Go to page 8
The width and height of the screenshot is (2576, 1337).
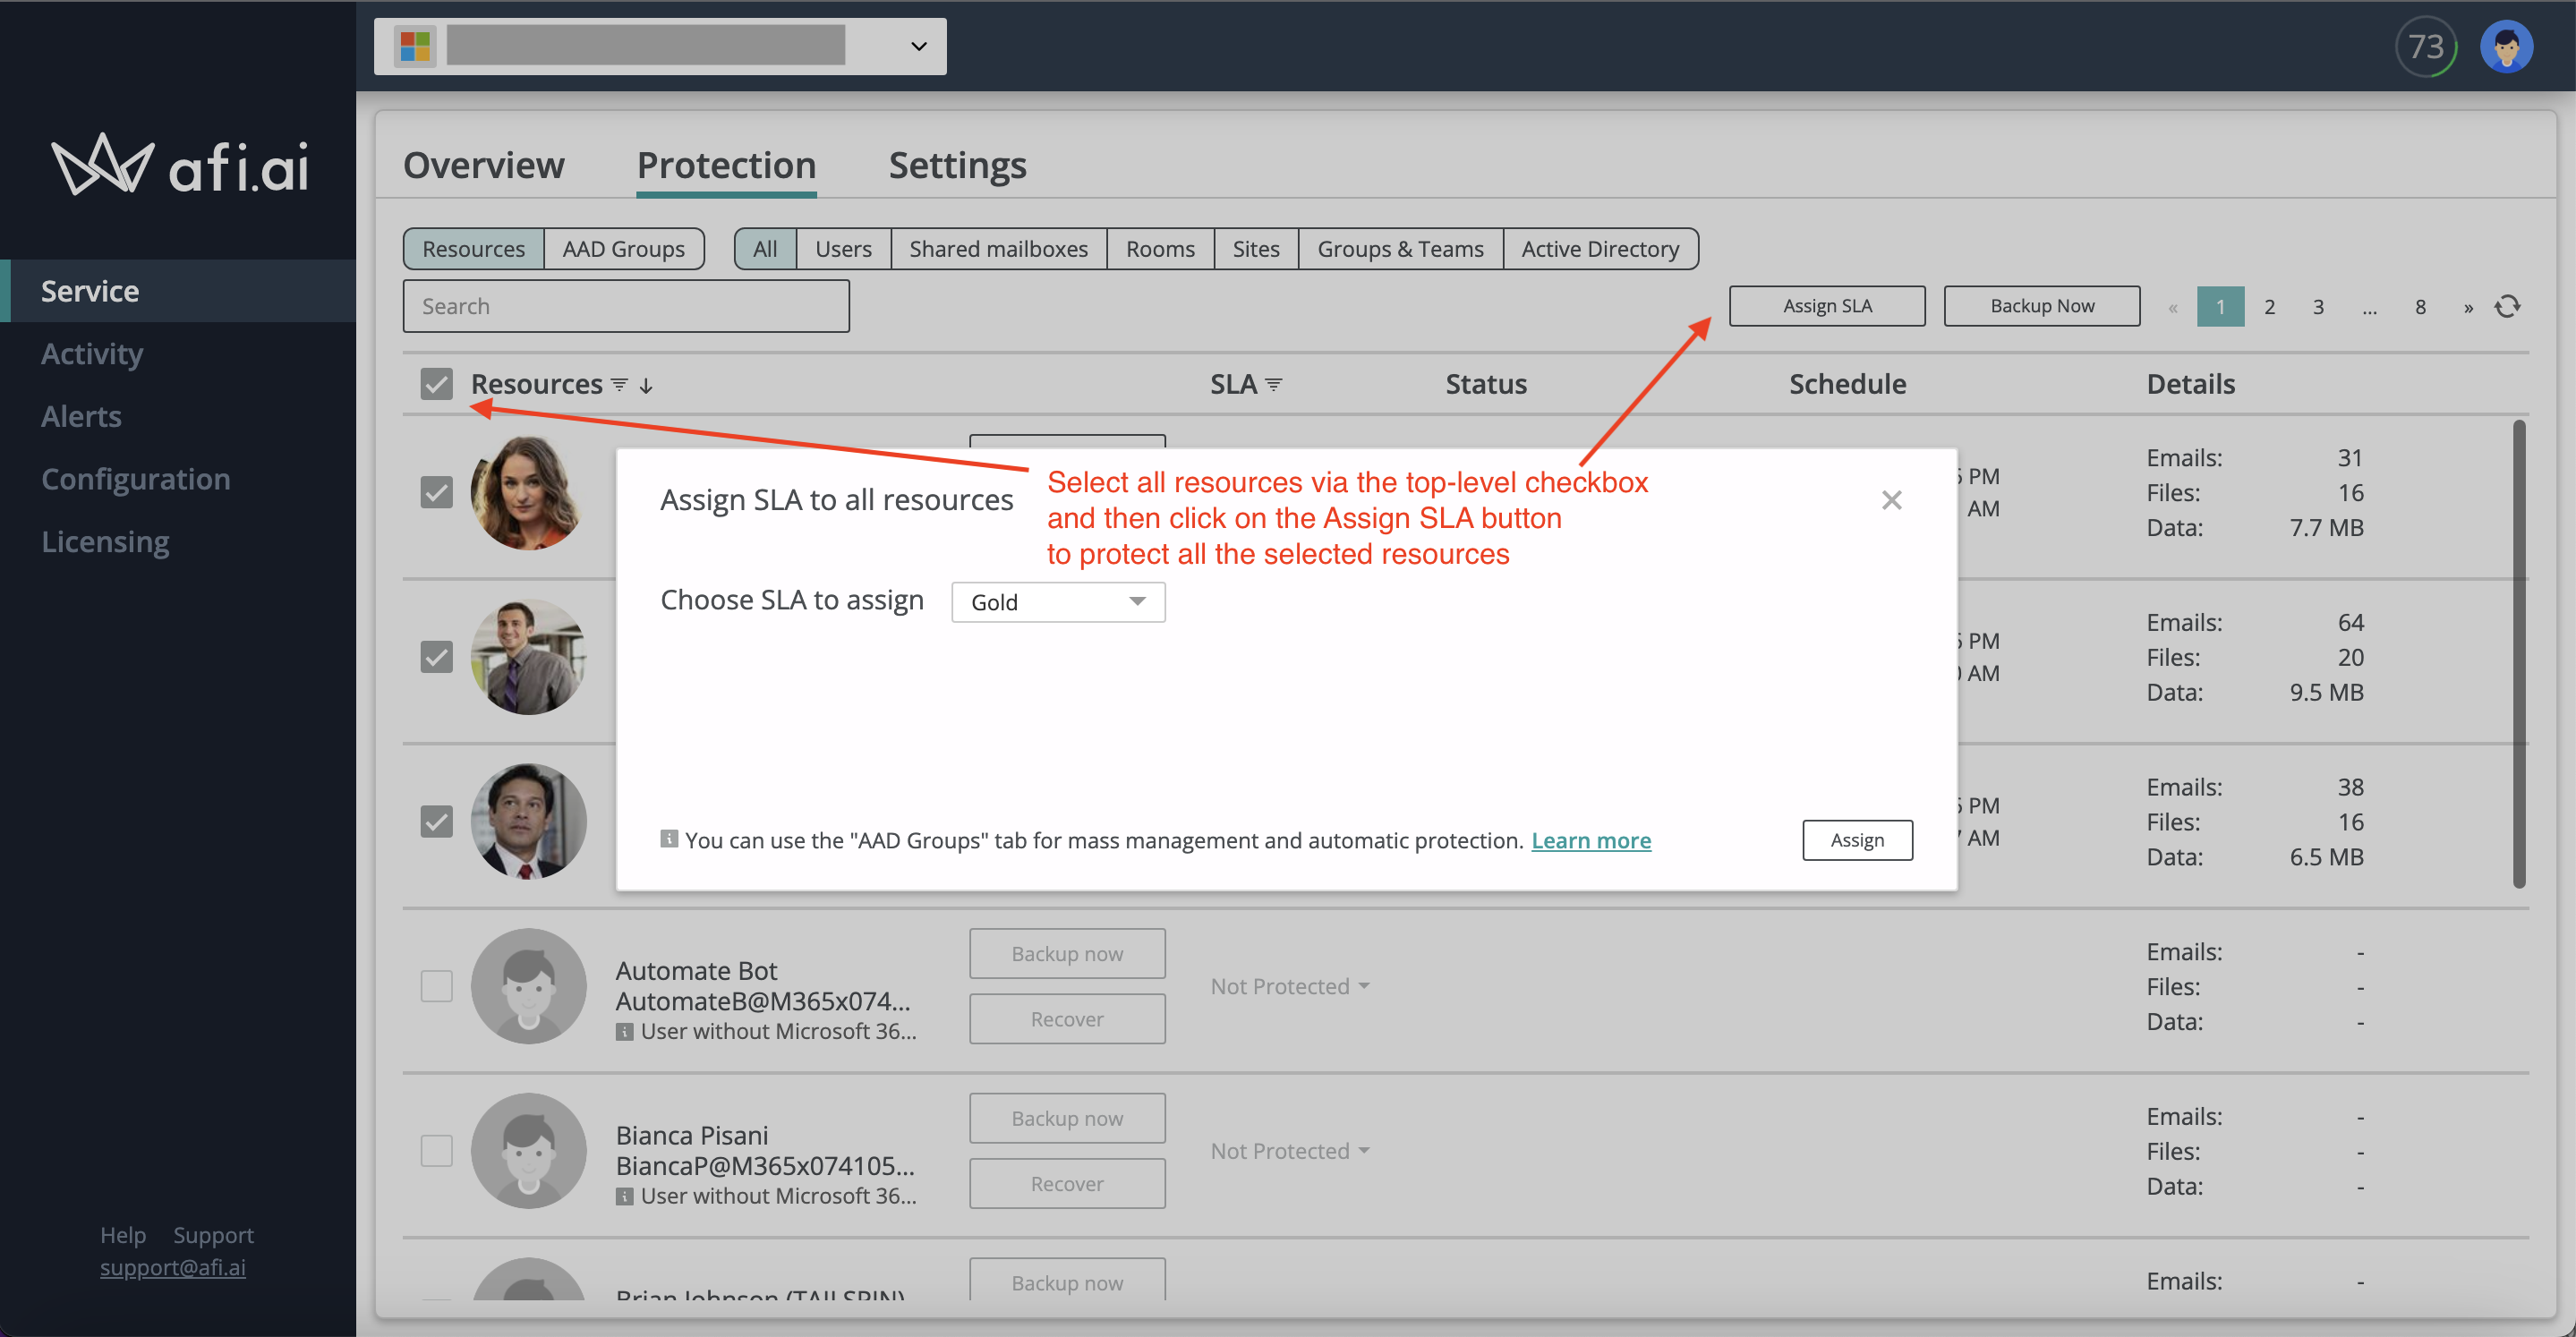[x=2420, y=307]
